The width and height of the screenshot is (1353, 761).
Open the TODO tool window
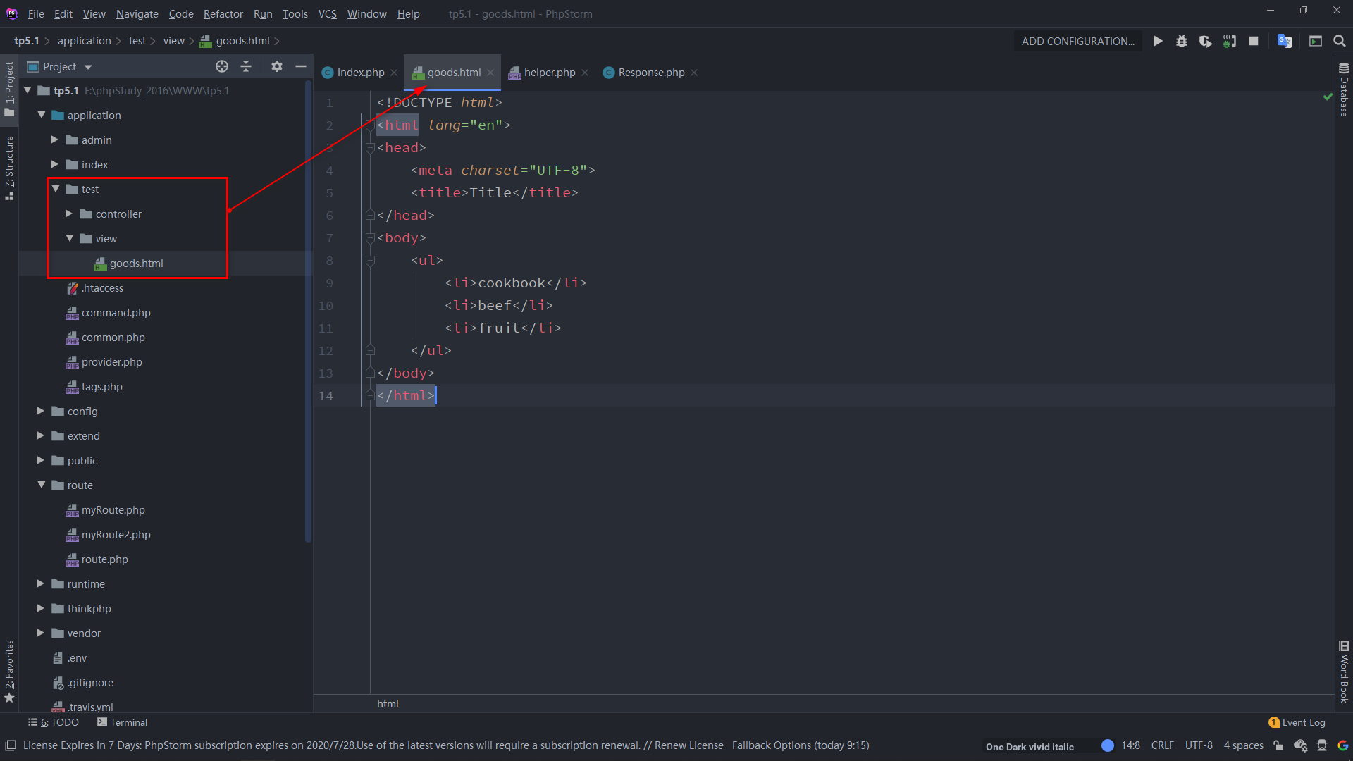pos(54,722)
